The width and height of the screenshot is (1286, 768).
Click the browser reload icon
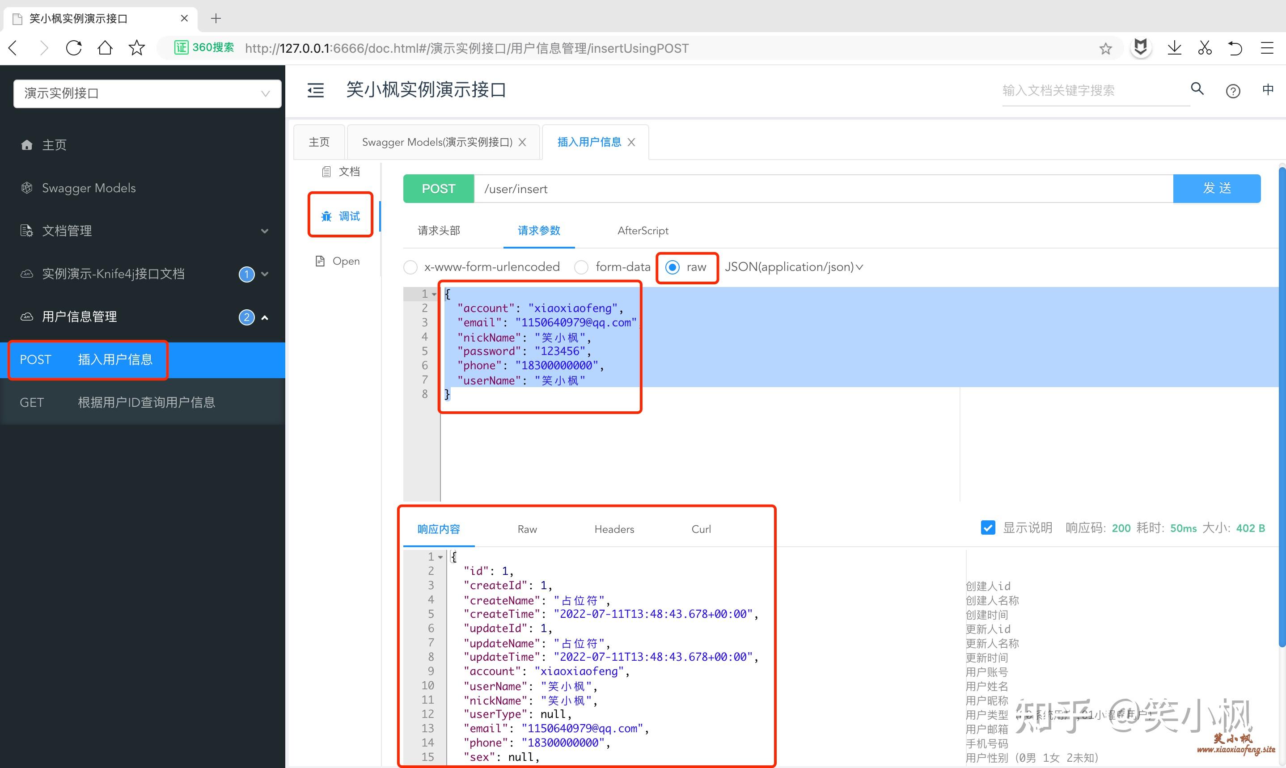tap(74, 48)
